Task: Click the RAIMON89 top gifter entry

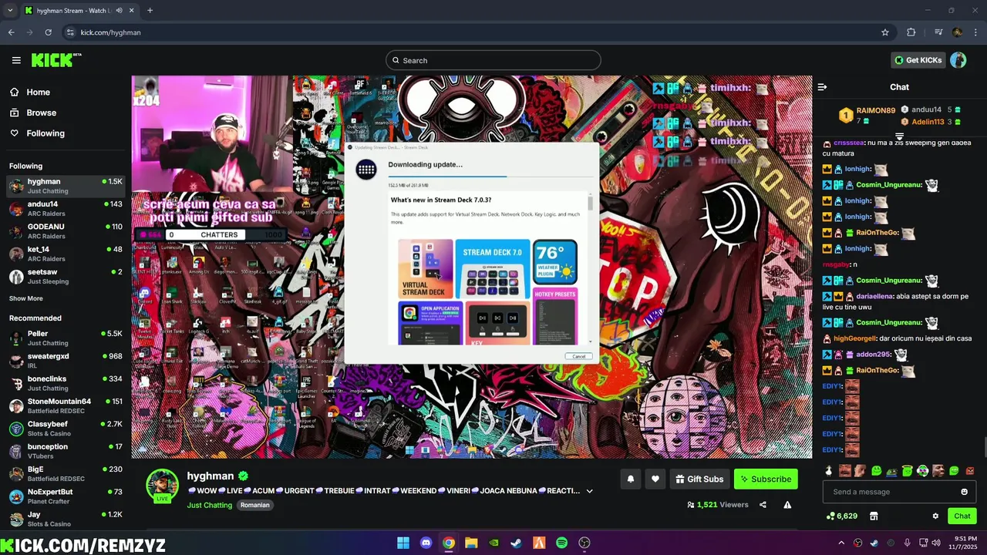Action: point(867,116)
